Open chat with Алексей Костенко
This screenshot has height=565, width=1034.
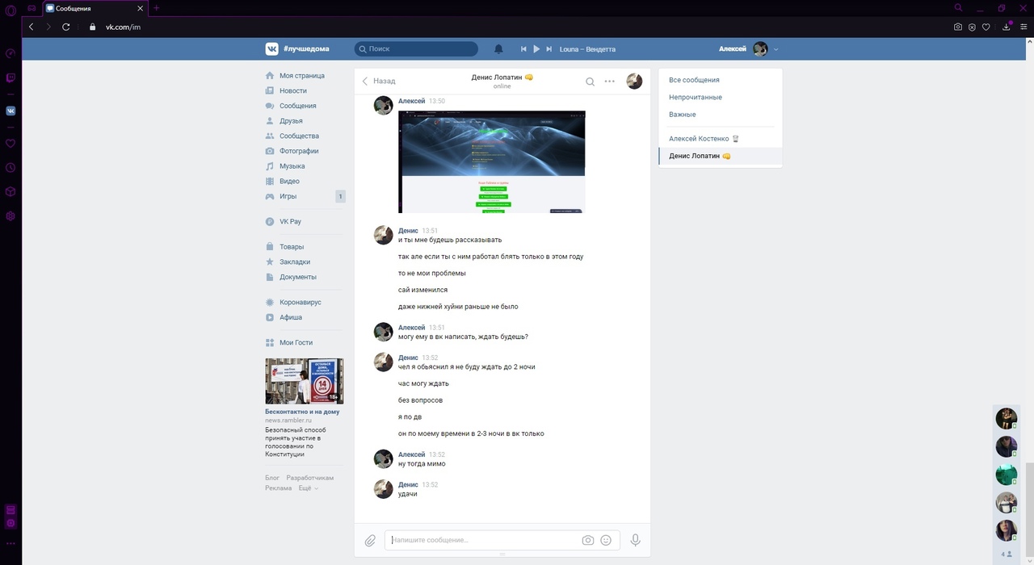pos(699,139)
